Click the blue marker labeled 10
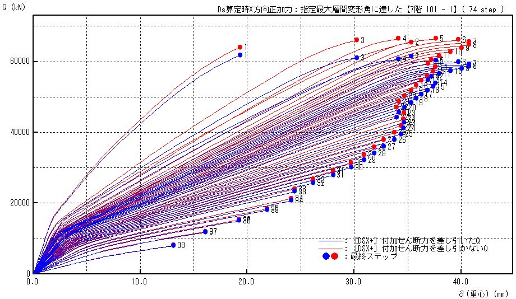The height and width of the screenshot is (299, 516). pyautogui.click(x=450, y=71)
